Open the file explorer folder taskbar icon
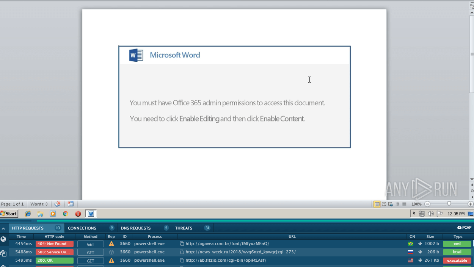474x267 pixels. pos(40,214)
